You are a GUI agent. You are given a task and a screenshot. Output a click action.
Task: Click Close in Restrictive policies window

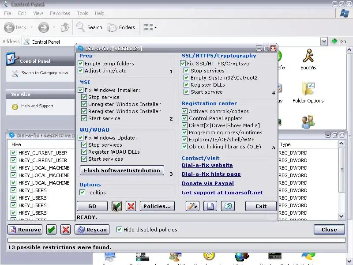[329, 230]
